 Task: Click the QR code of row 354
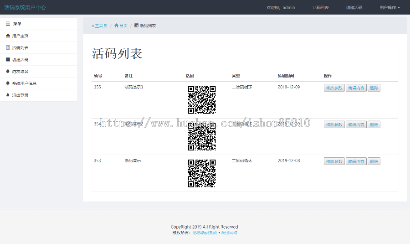(x=202, y=137)
